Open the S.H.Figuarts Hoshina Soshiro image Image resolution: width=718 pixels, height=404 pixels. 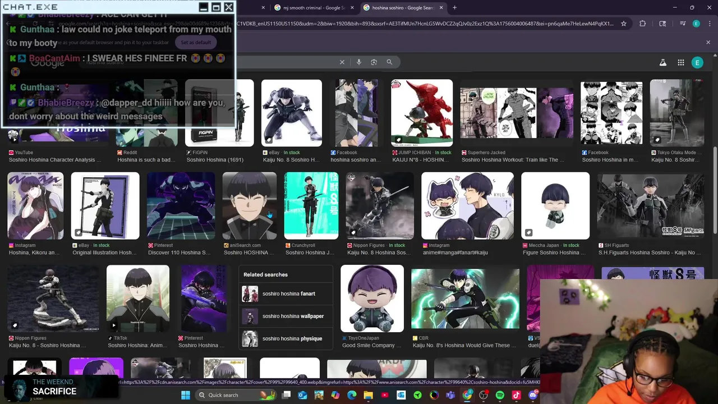click(650, 205)
